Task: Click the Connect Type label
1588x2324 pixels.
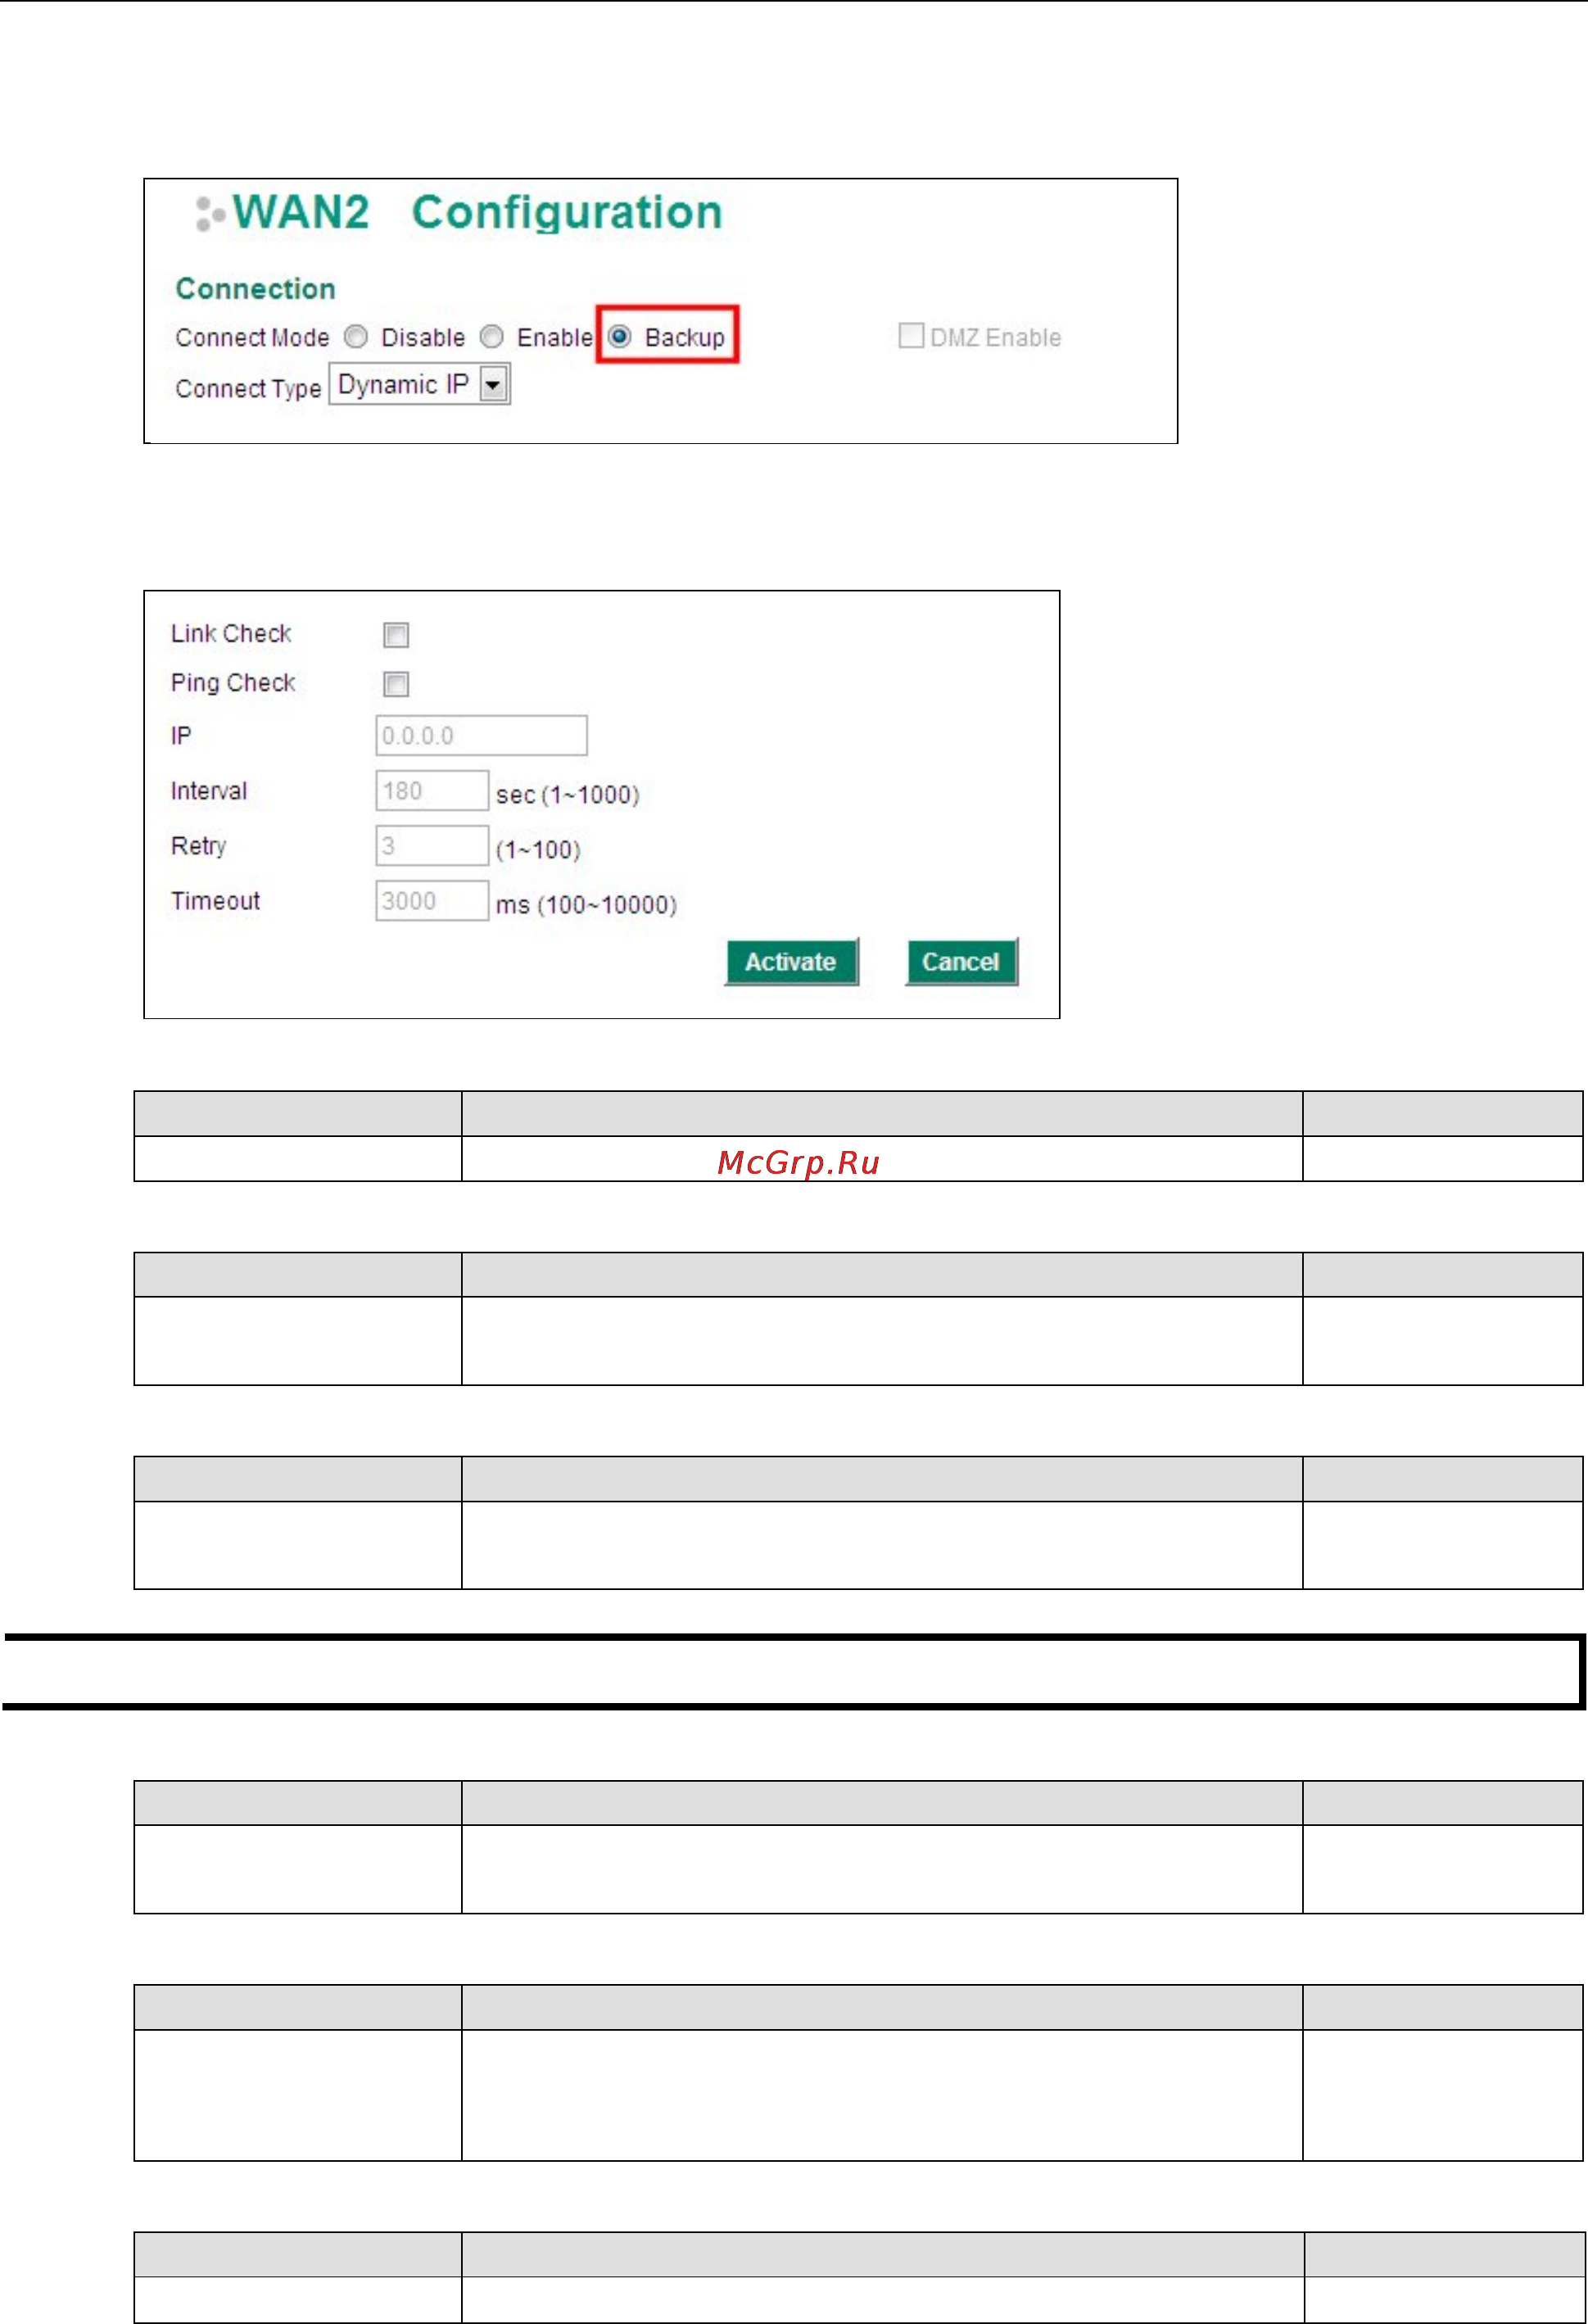Action: tap(248, 389)
